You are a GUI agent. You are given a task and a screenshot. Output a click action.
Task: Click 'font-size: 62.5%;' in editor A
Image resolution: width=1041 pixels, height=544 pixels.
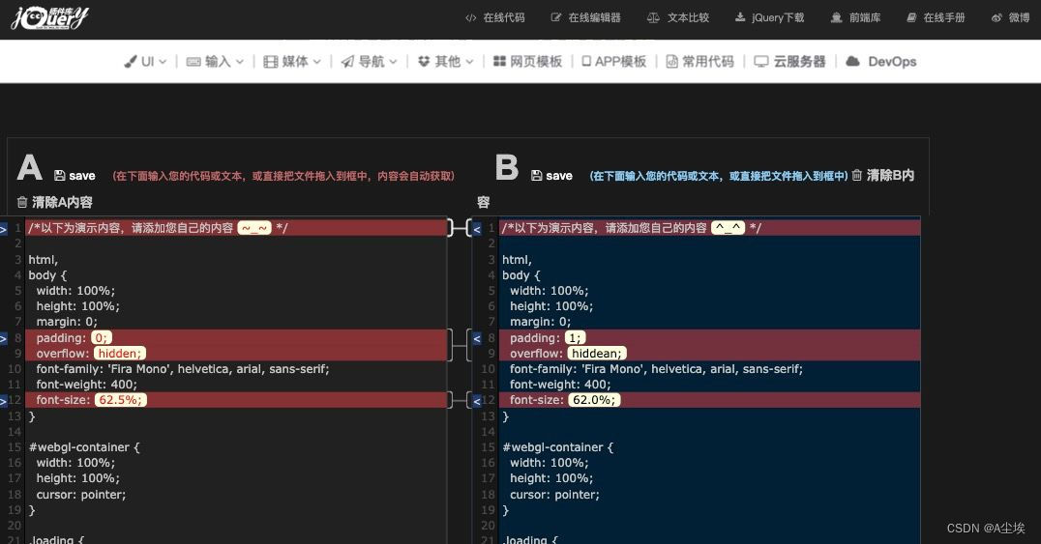[91, 400]
